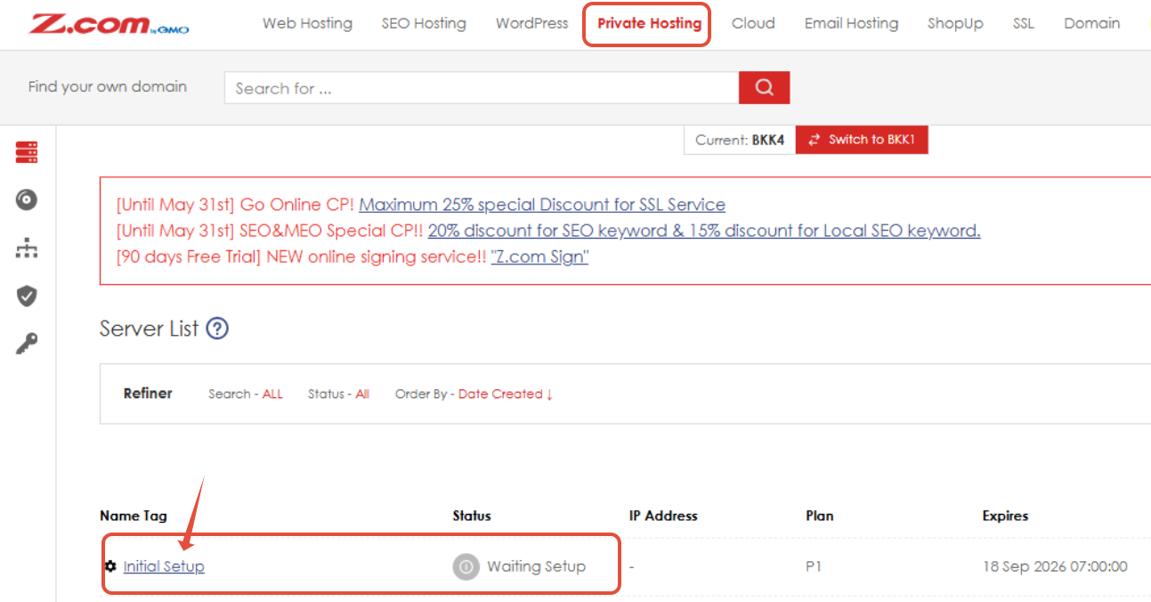
Task: Open the disc image sidebar icon
Action: point(27,200)
